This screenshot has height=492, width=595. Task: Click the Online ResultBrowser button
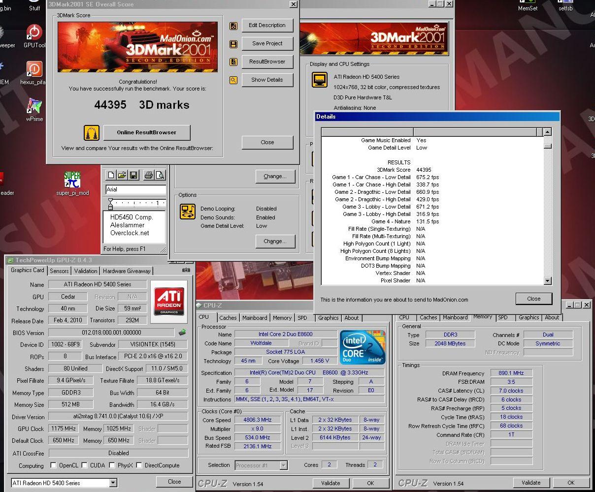[x=146, y=132]
